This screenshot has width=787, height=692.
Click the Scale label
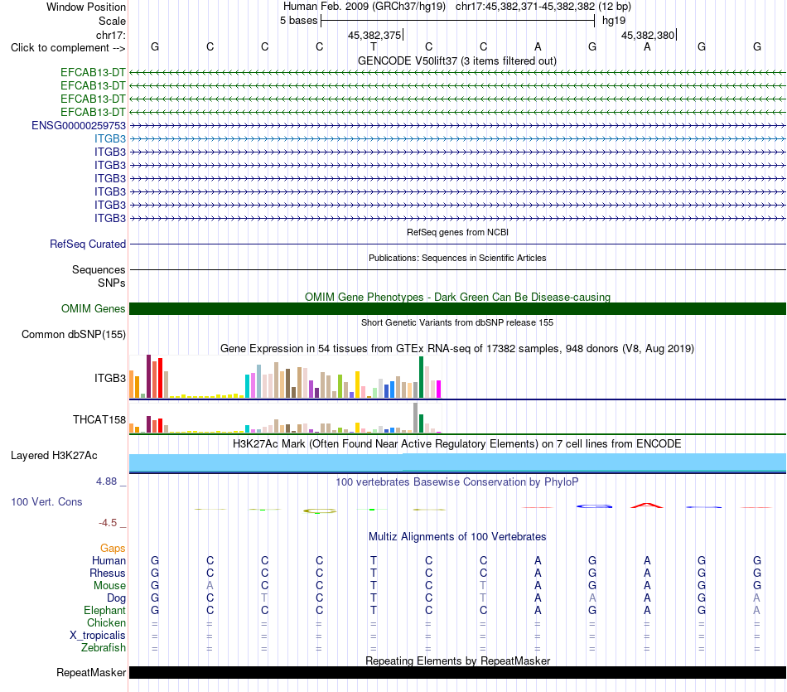[112, 21]
